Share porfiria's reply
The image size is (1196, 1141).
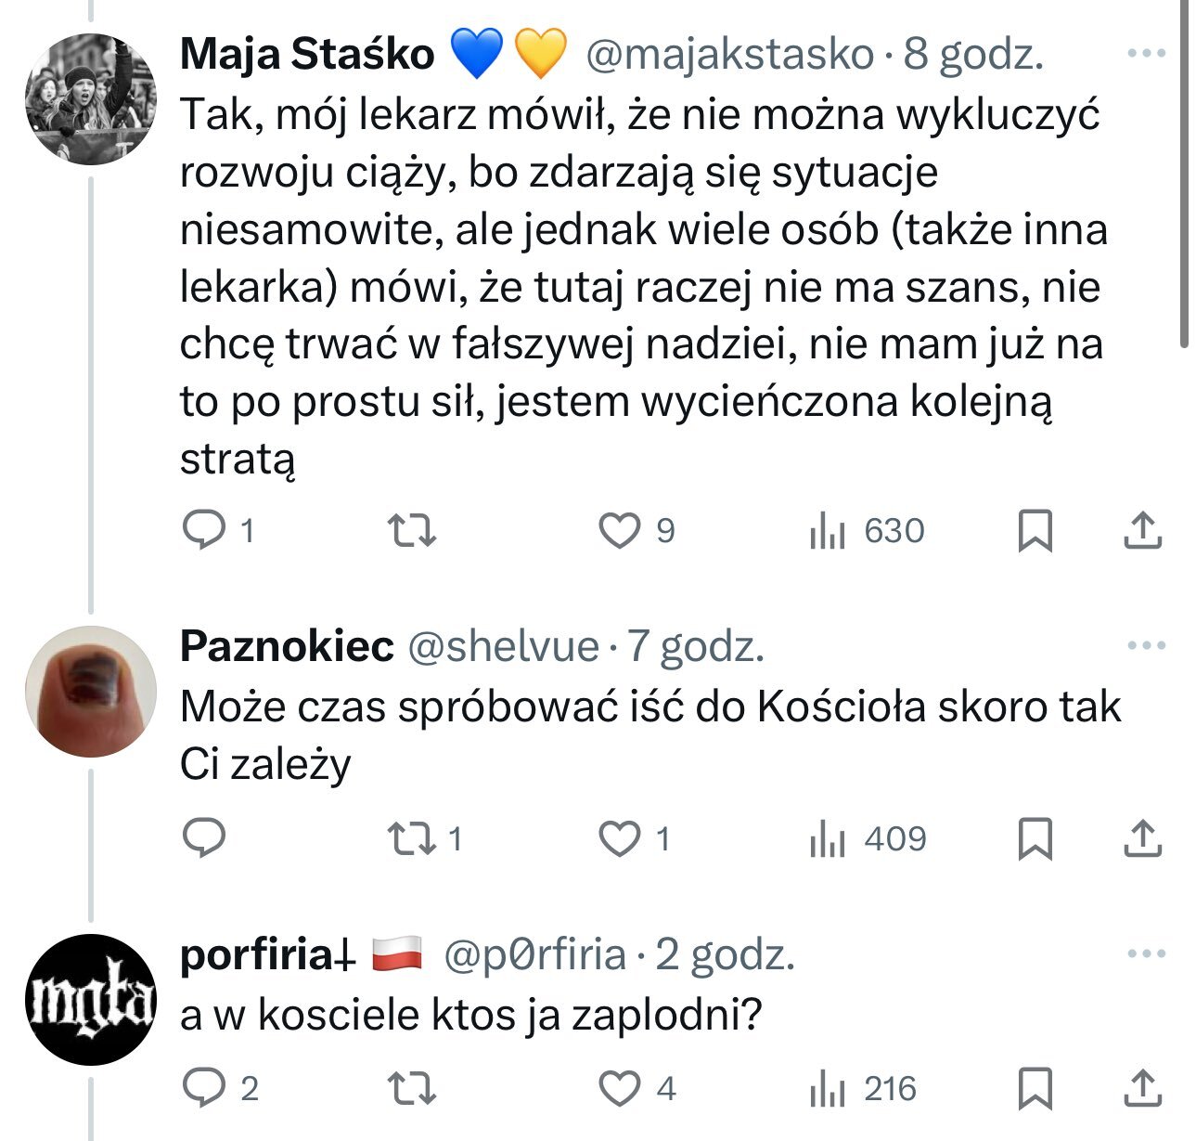1142,1088
